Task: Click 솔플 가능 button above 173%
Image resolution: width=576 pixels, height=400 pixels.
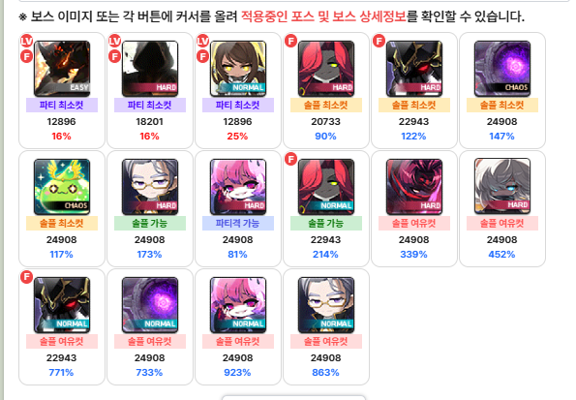Action: (x=150, y=223)
